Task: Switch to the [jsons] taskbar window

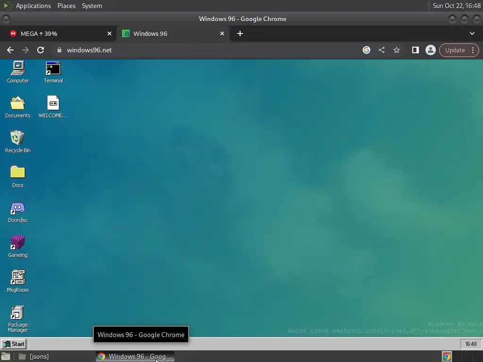Action: click(34, 356)
